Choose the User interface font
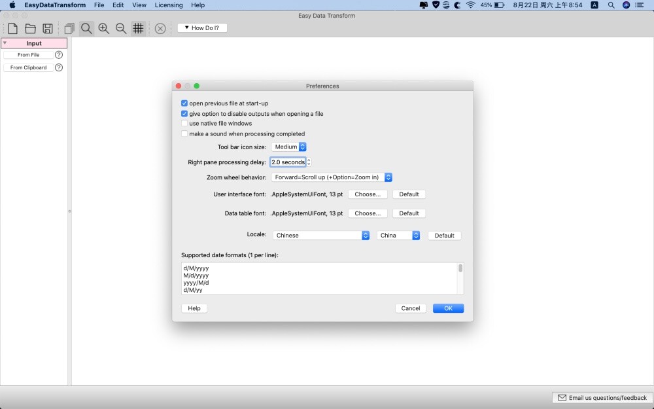 click(x=368, y=194)
